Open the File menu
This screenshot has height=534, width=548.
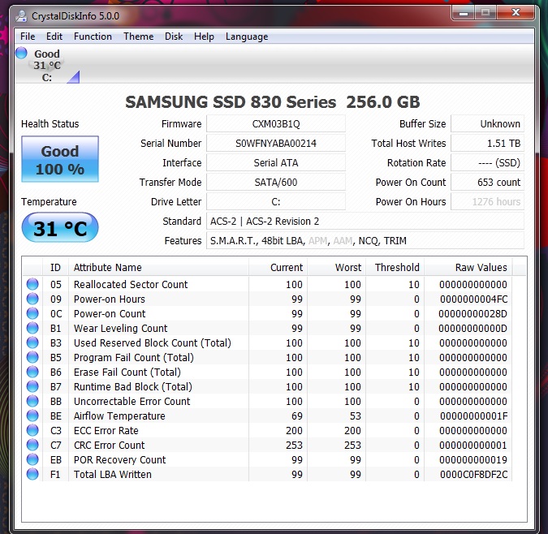pos(28,37)
